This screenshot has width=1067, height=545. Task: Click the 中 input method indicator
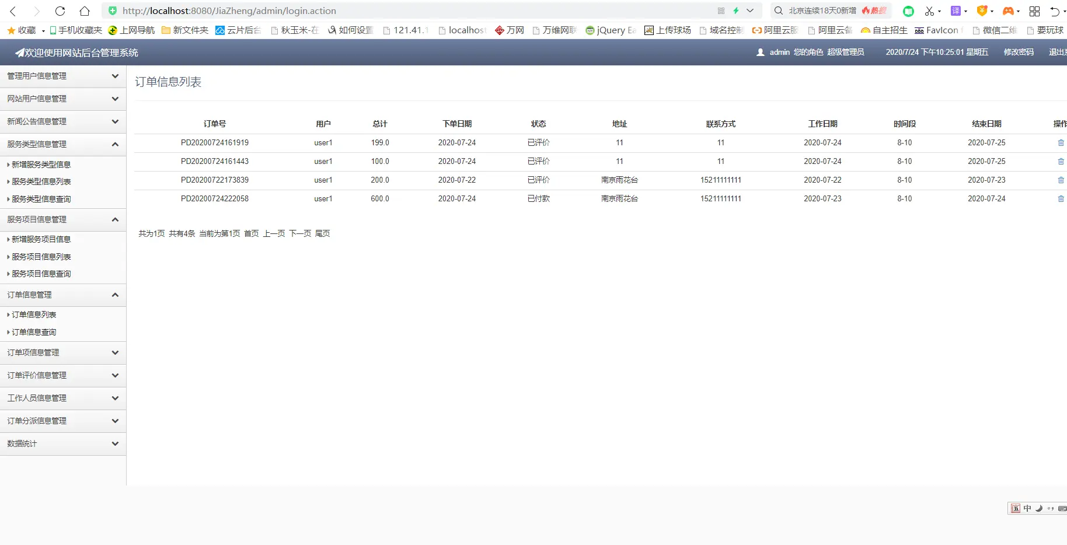pos(1027,508)
